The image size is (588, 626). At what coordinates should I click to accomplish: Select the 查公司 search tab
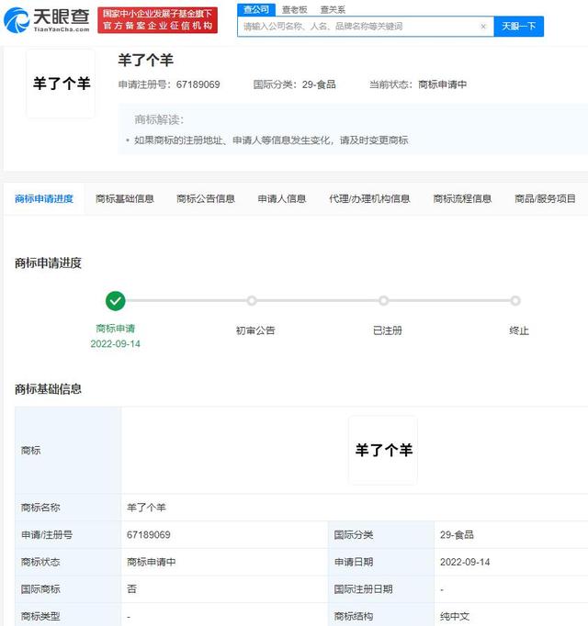(x=256, y=9)
